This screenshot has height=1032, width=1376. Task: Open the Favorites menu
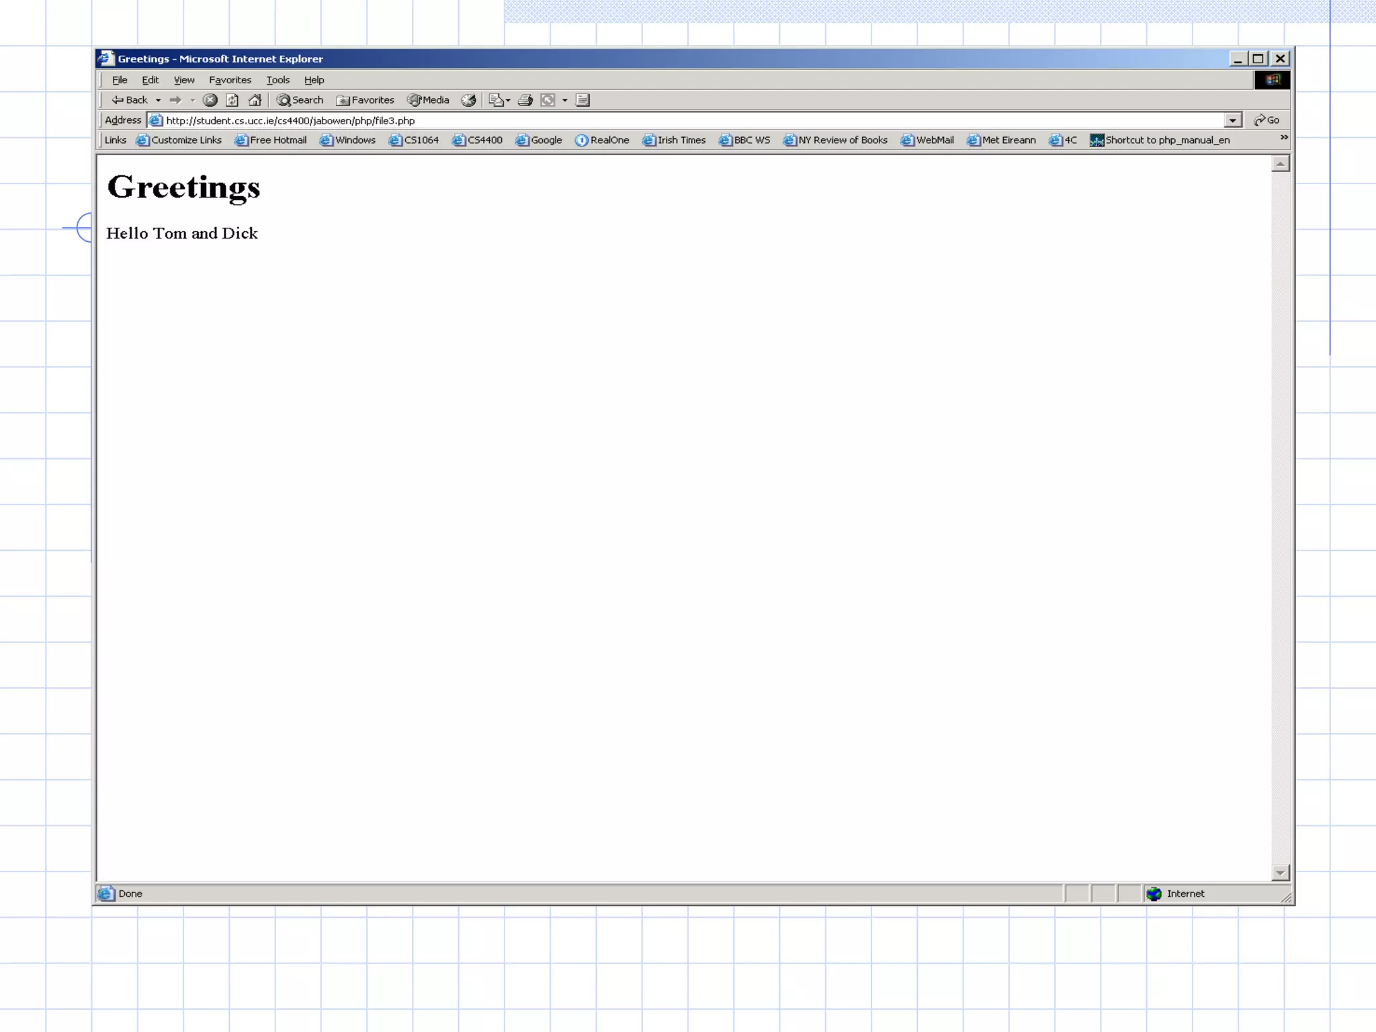coord(230,80)
